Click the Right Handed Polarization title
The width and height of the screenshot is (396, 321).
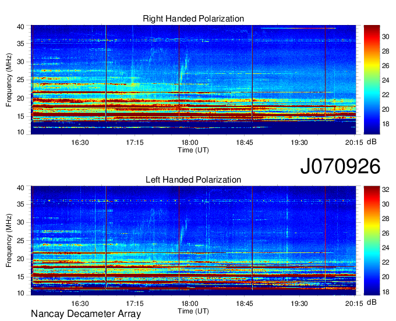[x=193, y=19]
